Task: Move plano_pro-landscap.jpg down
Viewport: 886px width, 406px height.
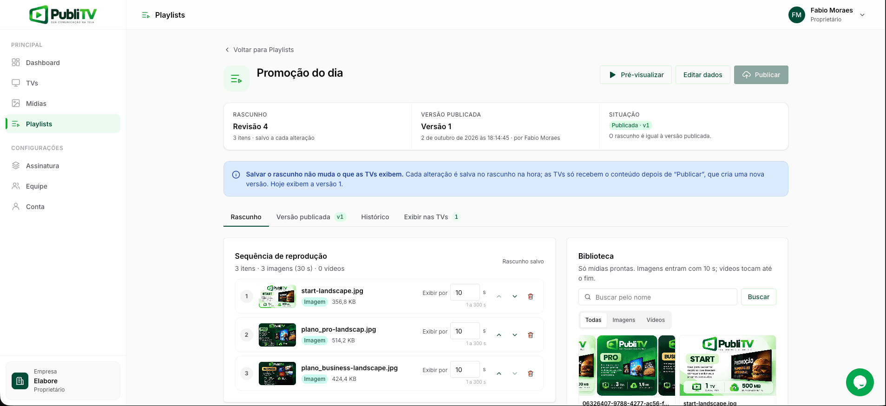Action: tap(515, 335)
